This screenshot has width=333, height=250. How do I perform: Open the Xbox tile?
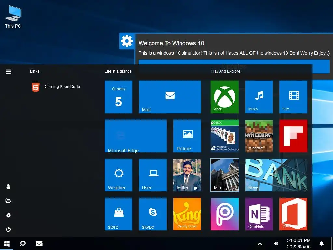(224, 97)
